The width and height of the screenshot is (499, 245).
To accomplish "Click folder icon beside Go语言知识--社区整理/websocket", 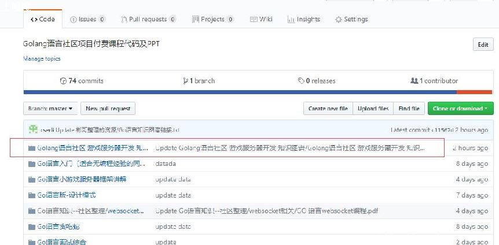I will 31,211.
